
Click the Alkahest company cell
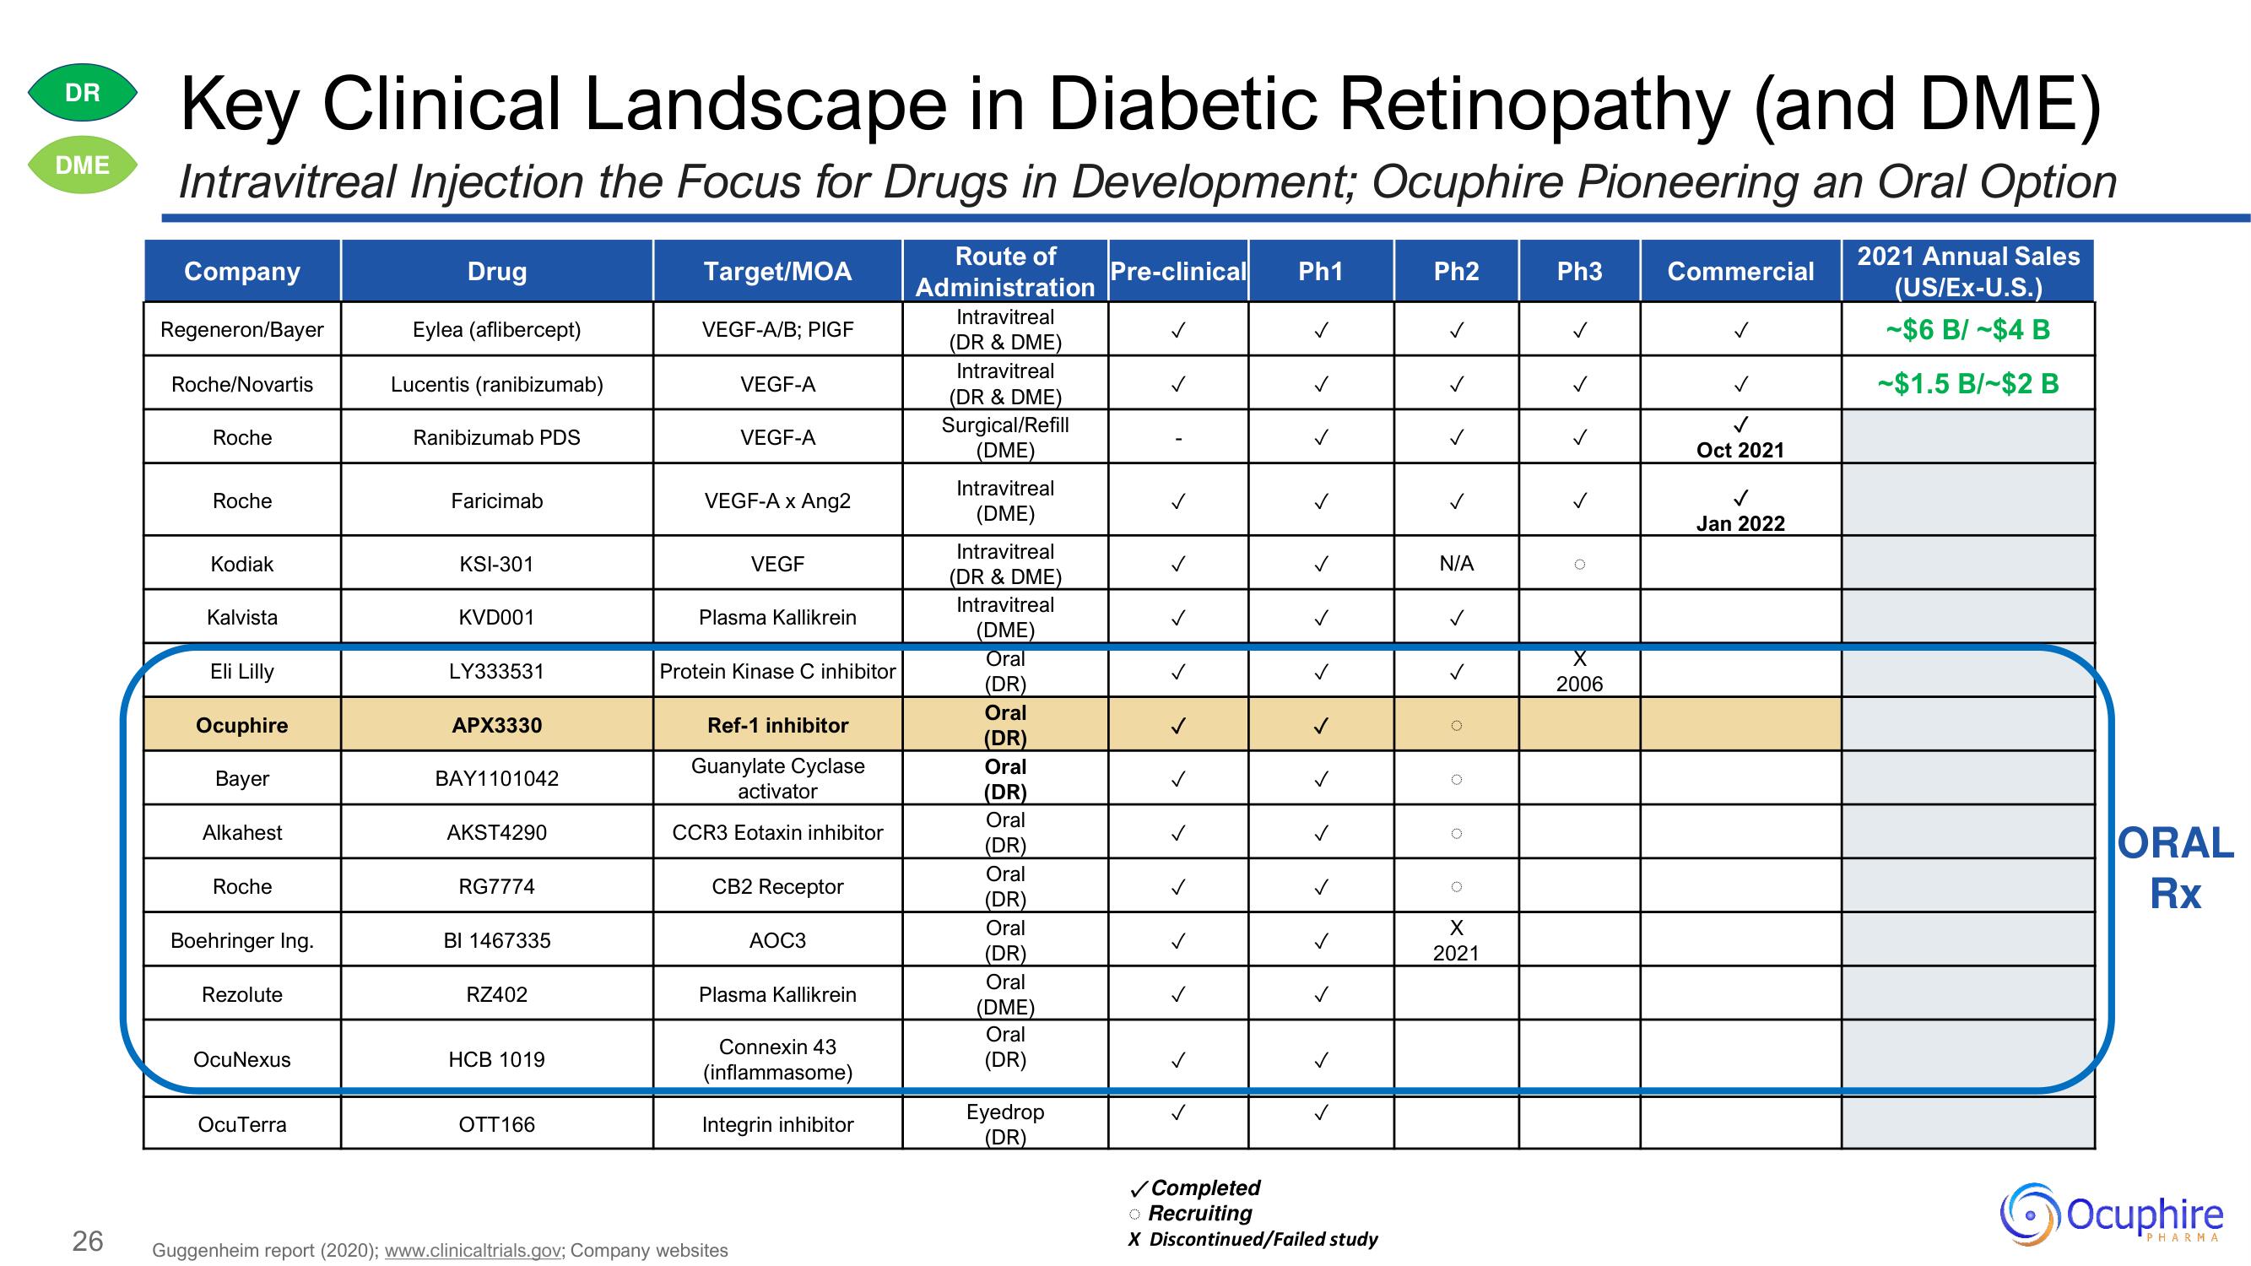tap(242, 833)
